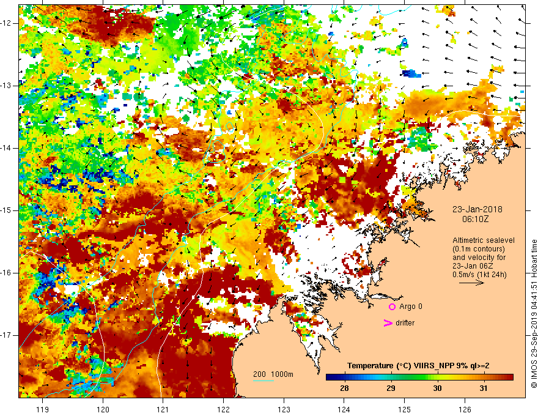Click the magenta drifter arrow legend marker
538x416 pixels.
pos(388,323)
